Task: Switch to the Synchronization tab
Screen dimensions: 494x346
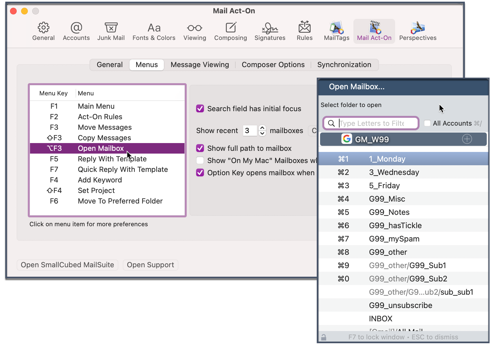Action: click(344, 65)
